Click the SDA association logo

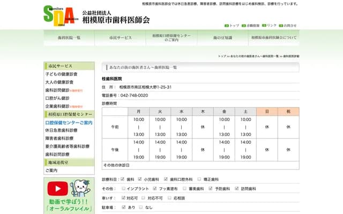coord(61,16)
